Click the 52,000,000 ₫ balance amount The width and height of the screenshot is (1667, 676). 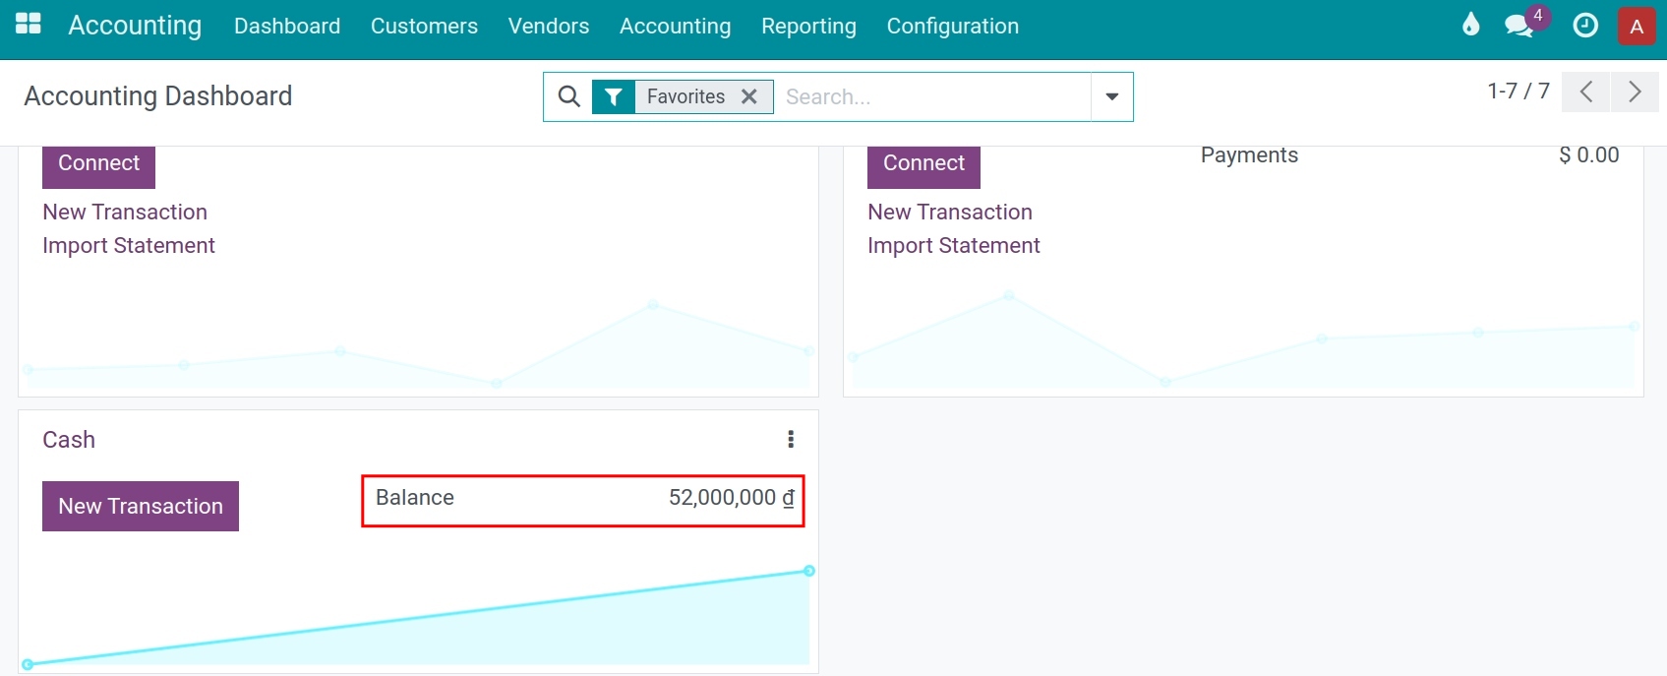click(732, 498)
